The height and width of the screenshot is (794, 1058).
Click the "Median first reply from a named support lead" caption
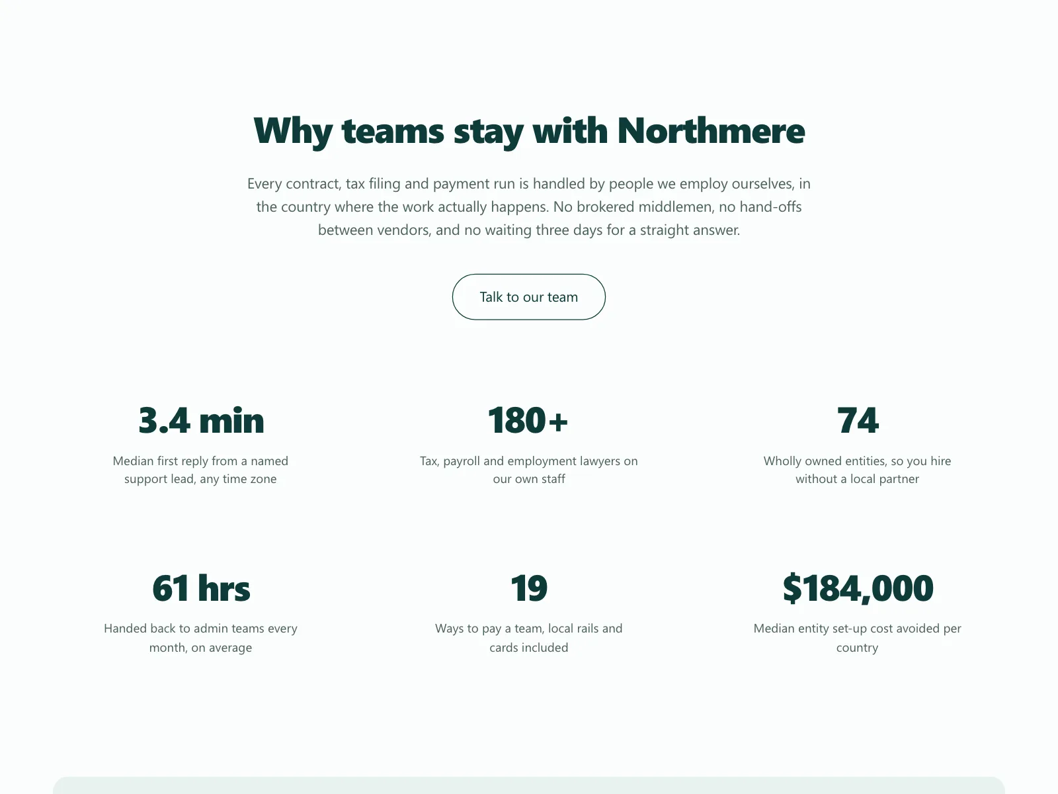coord(200,470)
